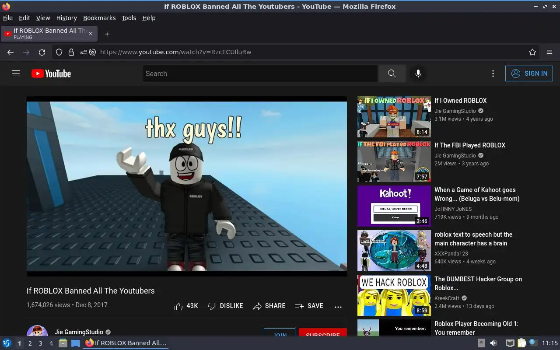Click the red SUBSCRIBE button

[x=323, y=332]
